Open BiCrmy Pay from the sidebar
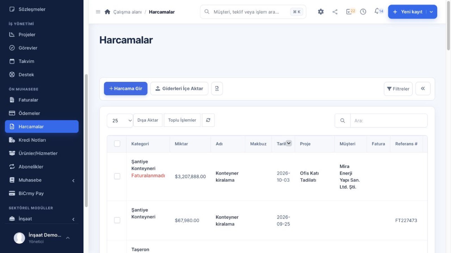 42,193
